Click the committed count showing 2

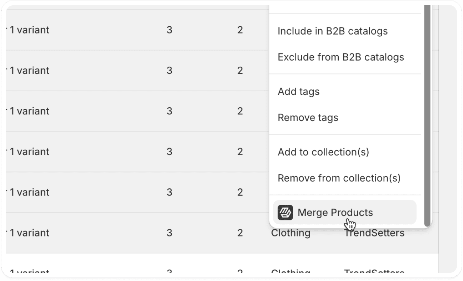tap(240, 30)
